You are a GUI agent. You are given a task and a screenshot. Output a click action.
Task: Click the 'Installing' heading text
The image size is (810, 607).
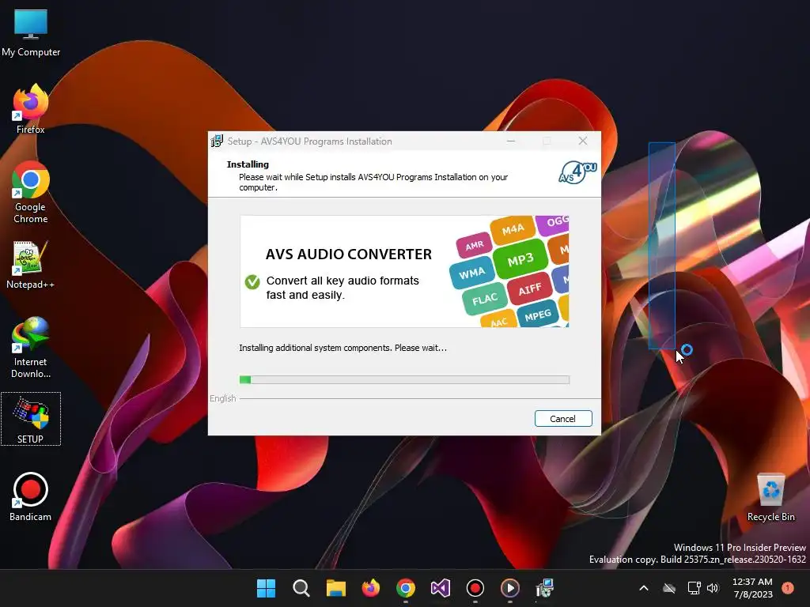click(x=248, y=164)
